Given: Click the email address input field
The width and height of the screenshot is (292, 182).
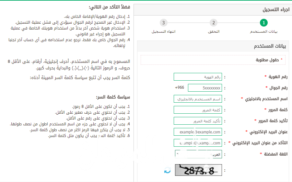Looking at the screenshot, I should pyautogui.click(x=198, y=132).
